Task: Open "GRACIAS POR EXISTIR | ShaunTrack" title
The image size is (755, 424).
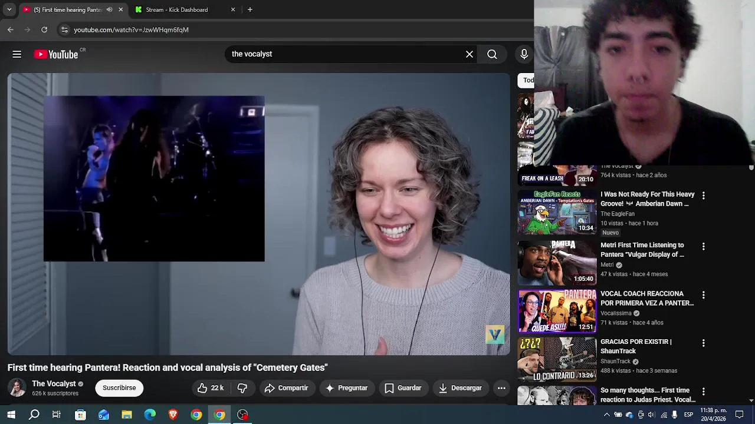Action: [636, 346]
